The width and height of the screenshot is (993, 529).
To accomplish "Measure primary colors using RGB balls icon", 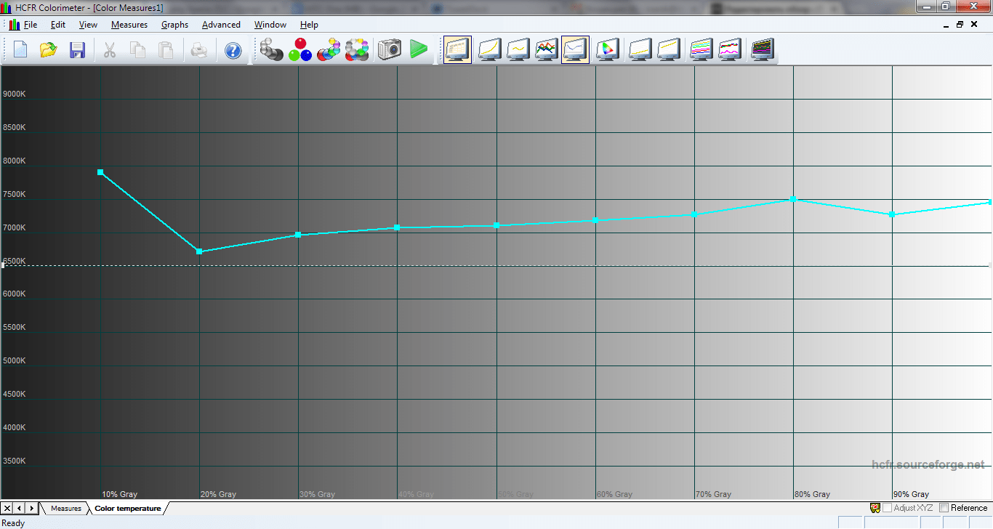I will [x=299, y=50].
